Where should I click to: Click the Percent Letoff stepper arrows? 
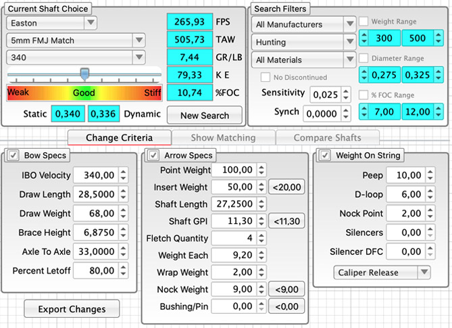[x=123, y=271]
